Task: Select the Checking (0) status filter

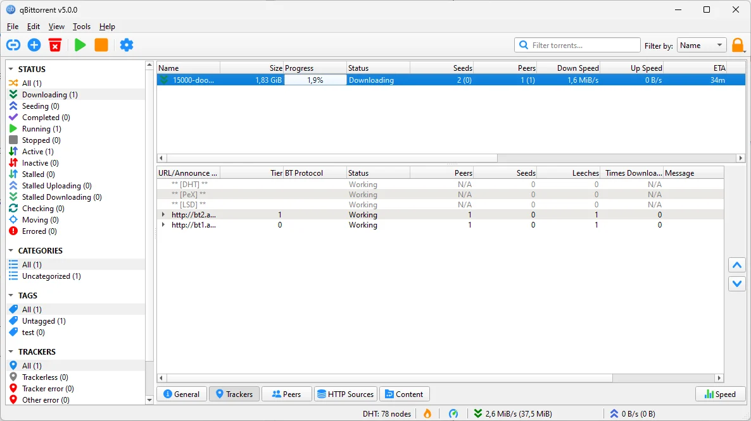Action: pyautogui.click(x=76, y=209)
